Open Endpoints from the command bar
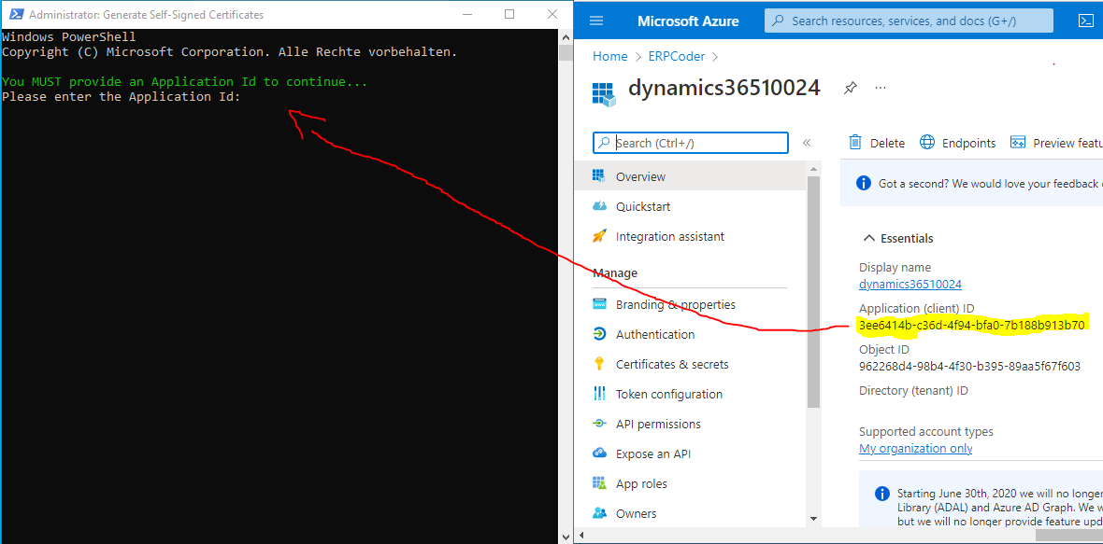This screenshot has width=1103, height=544. (x=958, y=143)
